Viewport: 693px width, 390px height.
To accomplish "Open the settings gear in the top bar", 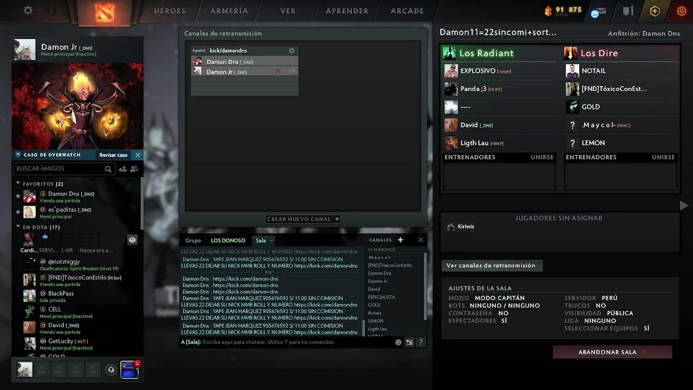I will [x=28, y=10].
